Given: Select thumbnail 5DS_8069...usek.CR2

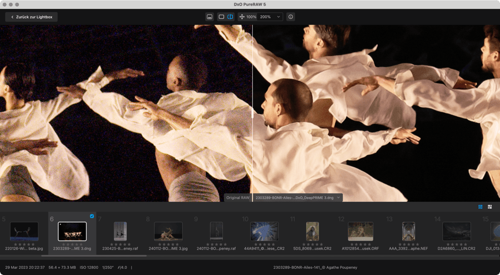Looking at the screenshot, I should (x=312, y=231).
